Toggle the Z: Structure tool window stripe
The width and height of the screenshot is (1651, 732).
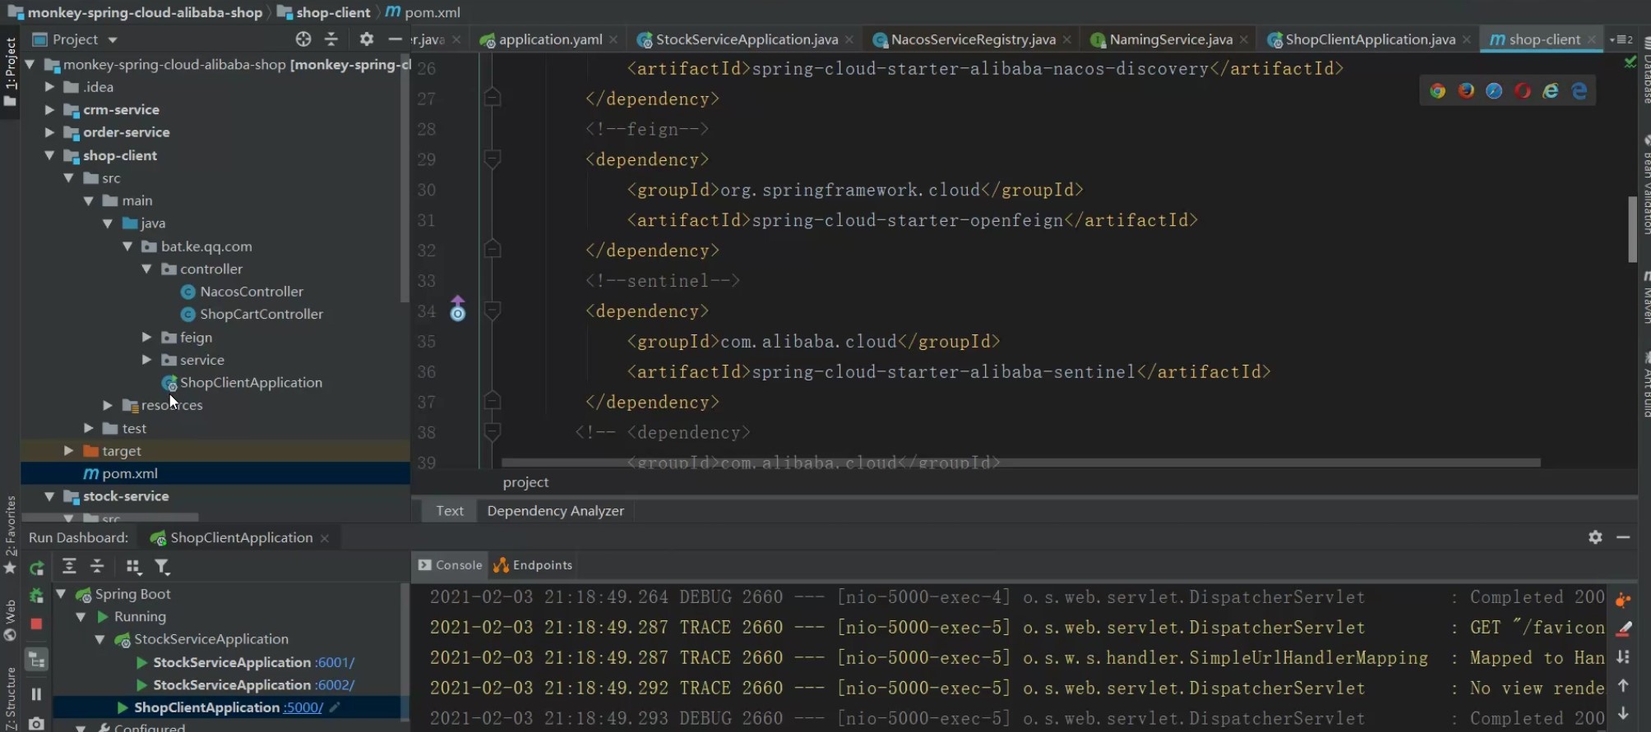(x=10, y=698)
